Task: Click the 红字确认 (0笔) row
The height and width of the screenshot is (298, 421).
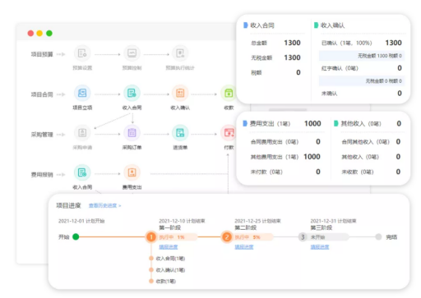Action: pyautogui.click(x=362, y=68)
